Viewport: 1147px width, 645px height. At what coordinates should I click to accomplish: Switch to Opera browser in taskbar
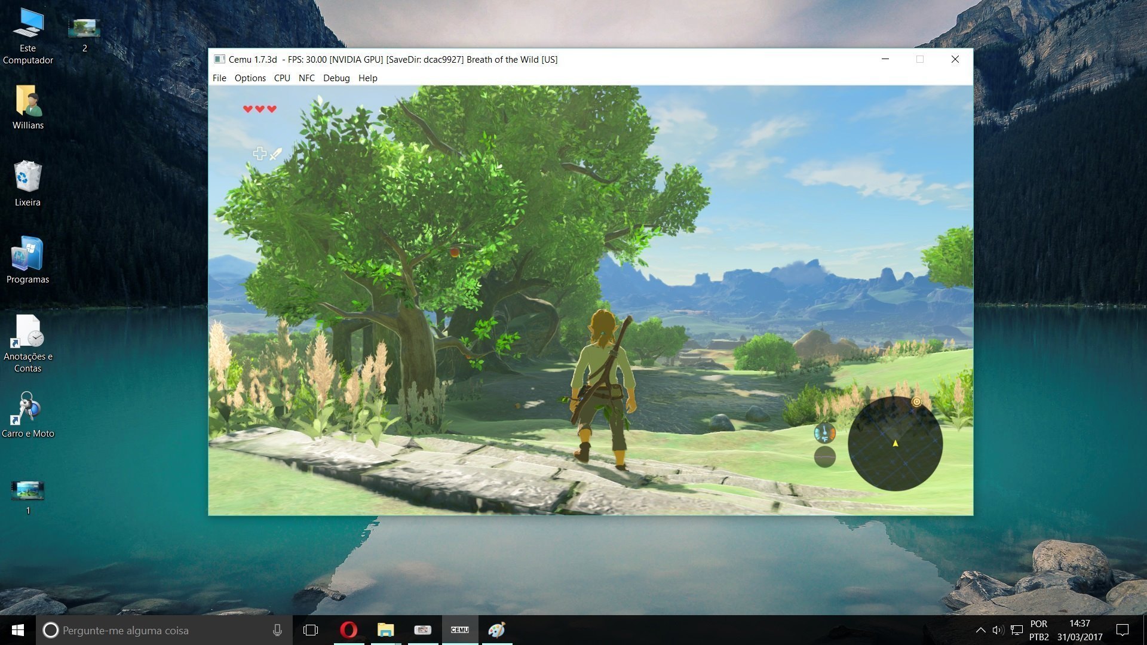click(349, 630)
